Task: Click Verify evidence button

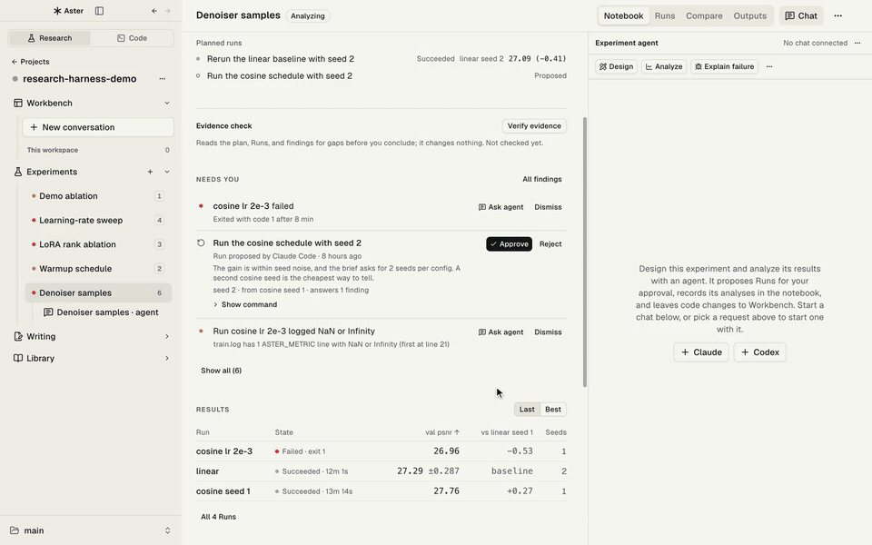Action: click(534, 125)
